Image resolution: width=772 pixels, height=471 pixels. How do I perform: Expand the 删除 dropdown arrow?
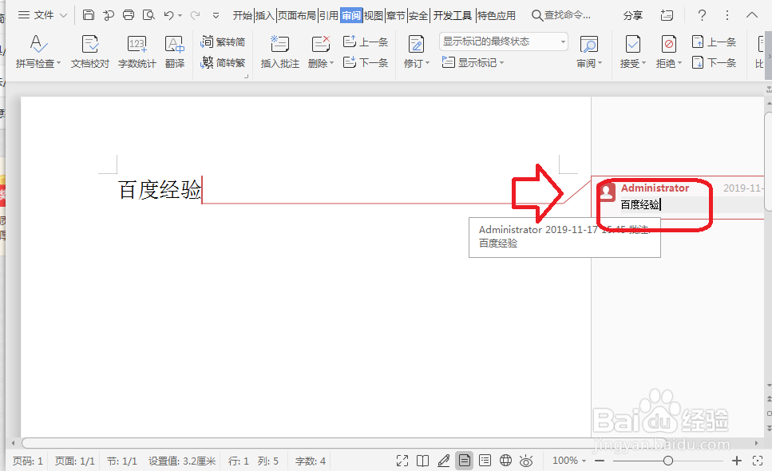point(332,64)
